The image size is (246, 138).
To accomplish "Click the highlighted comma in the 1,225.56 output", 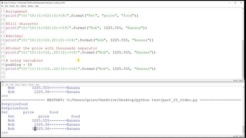I will click(x=35, y=129).
